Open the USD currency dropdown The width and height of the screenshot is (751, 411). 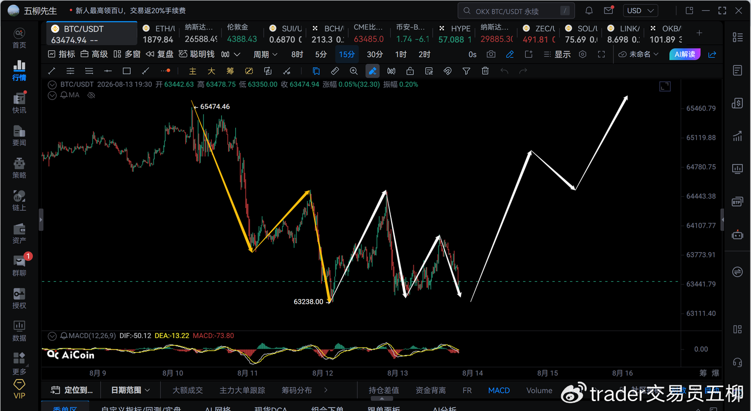641,10
